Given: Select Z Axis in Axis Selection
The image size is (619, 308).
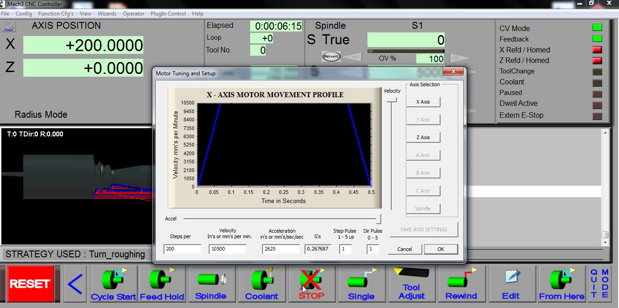Looking at the screenshot, I should pos(423,137).
